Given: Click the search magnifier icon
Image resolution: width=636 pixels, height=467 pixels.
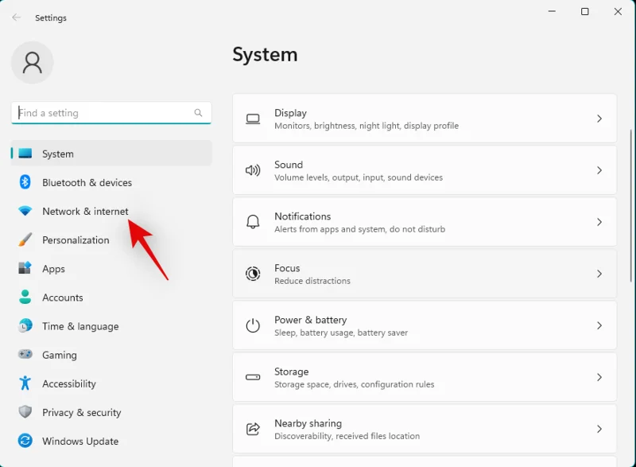Looking at the screenshot, I should 198,113.
